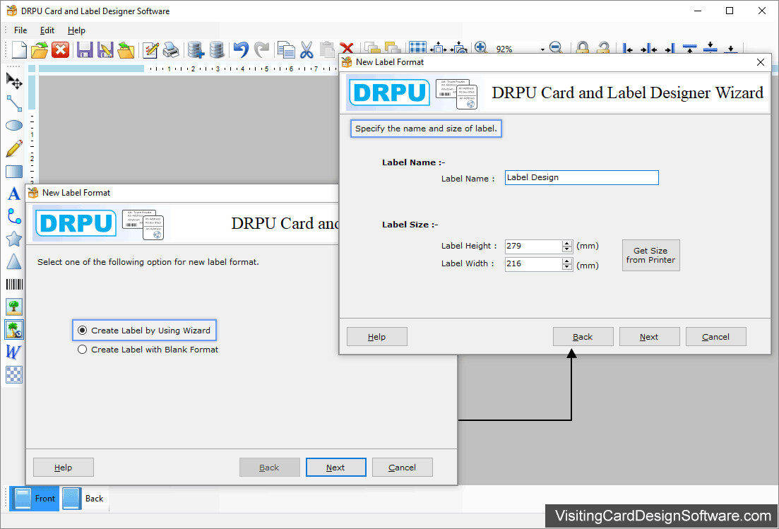This screenshot has height=529, width=779.
Task: Switch to the Back side tab
Action: click(x=84, y=498)
